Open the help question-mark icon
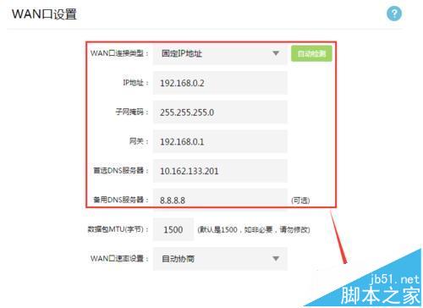The image size is (423, 308). (394, 14)
